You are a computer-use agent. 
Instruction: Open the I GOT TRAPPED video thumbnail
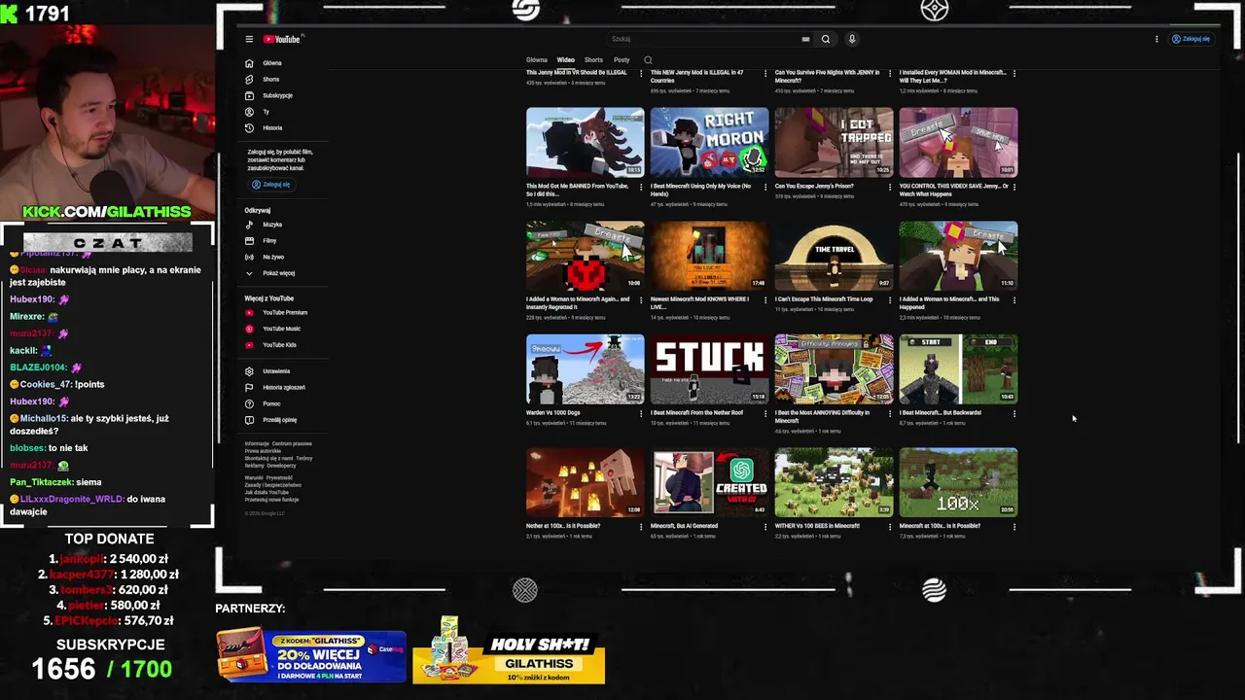pos(834,142)
